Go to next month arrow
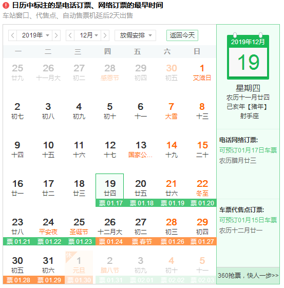This screenshot has height=288, width=284. pos(105,35)
